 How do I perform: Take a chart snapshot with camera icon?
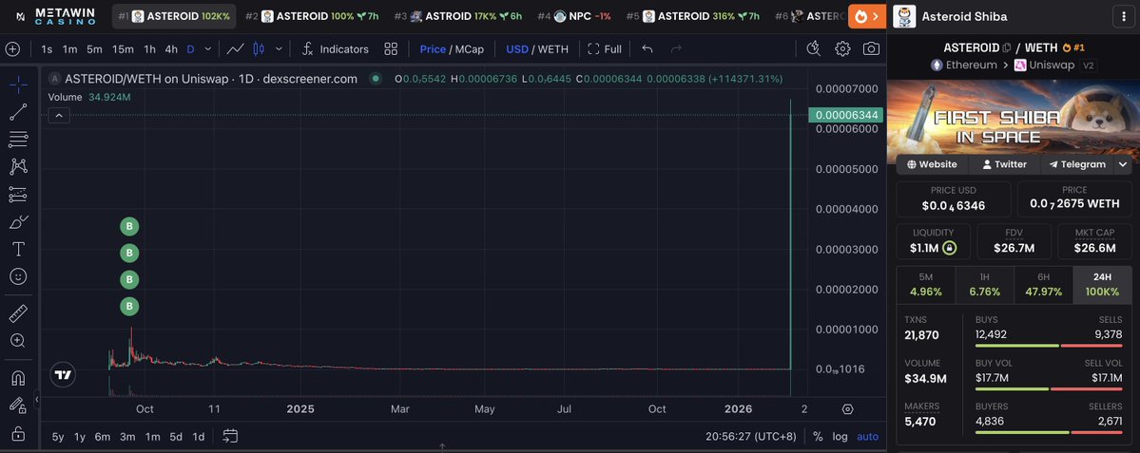click(871, 48)
